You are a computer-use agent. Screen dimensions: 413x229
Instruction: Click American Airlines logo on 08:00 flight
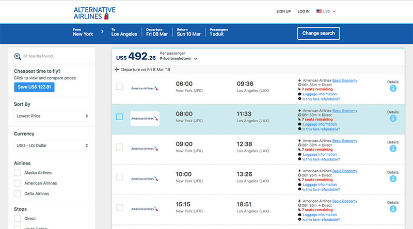145,119
